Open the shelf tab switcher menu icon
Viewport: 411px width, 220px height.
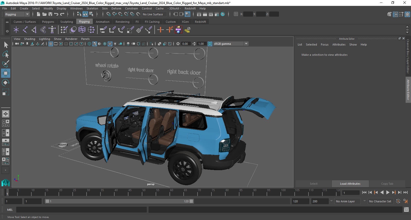click(7, 22)
